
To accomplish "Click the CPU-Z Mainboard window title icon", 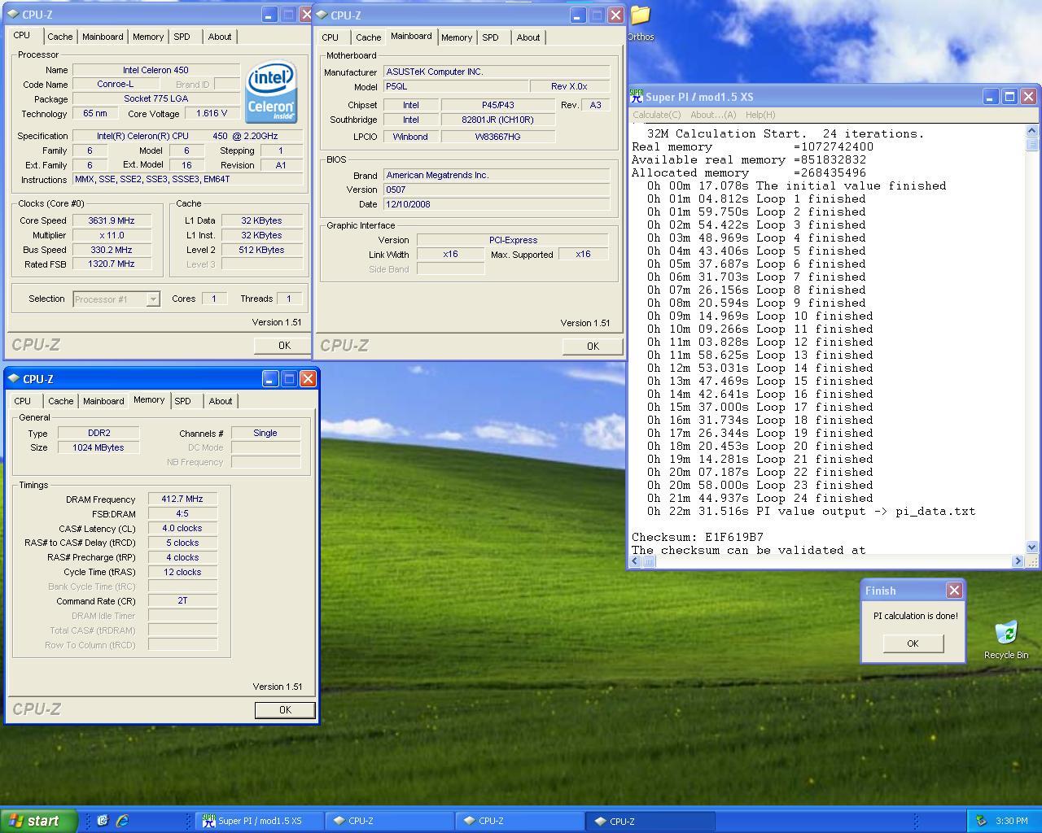I will pos(322,15).
